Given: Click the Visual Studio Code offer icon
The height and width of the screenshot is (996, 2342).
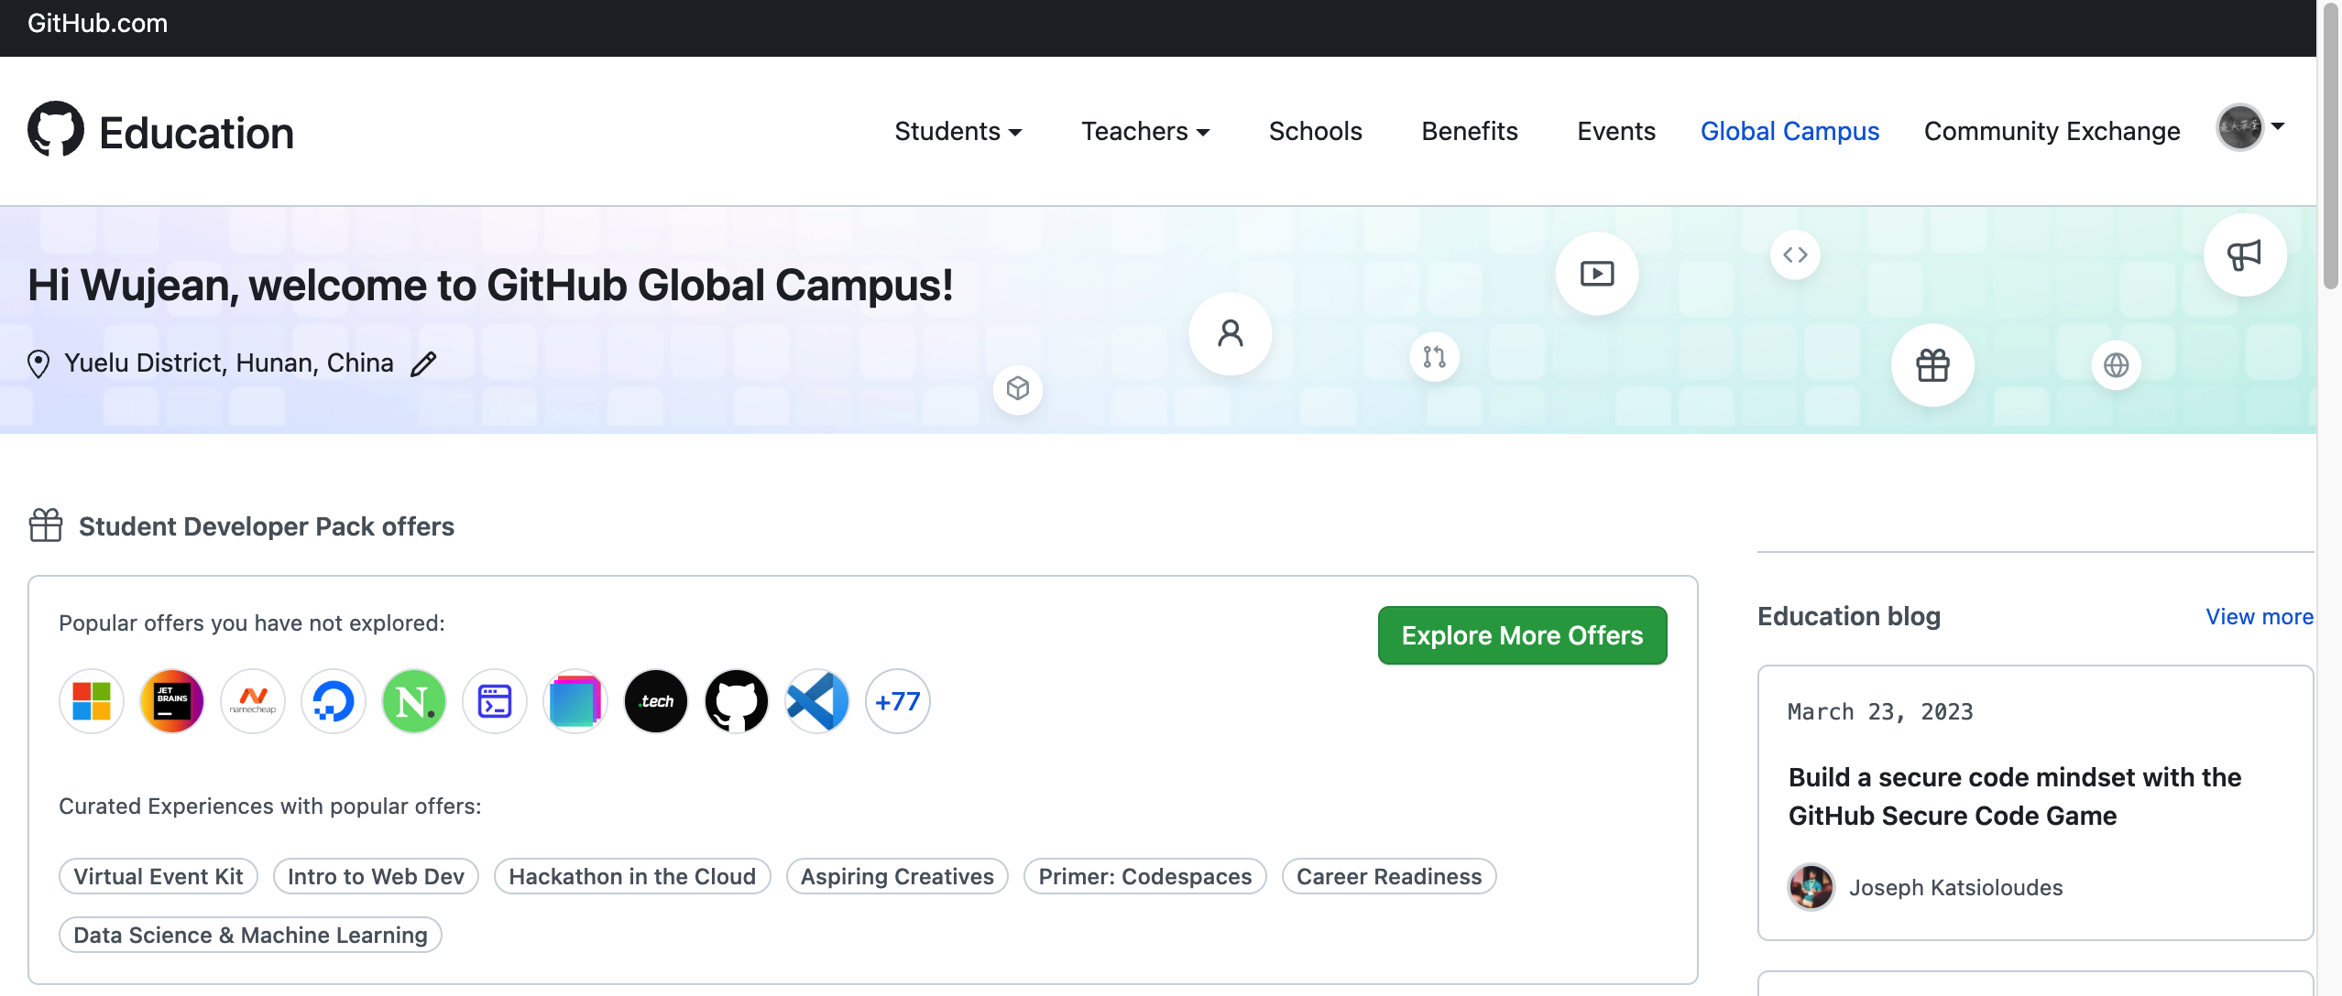Looking at the screenshot, I should [x=817, y=701].
